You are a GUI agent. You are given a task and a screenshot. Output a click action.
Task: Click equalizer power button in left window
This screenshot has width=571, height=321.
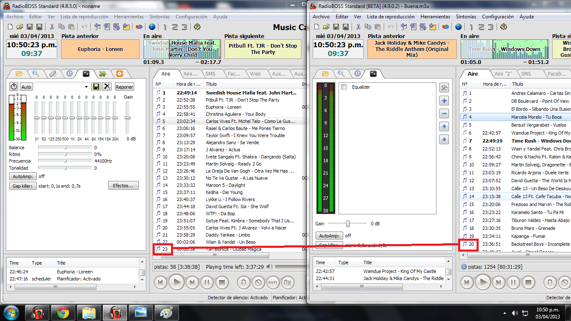(x=14, y=87)
